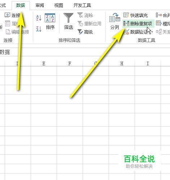Open the partially visible 公式 tab
170x180 pixels.
point(3,5)
